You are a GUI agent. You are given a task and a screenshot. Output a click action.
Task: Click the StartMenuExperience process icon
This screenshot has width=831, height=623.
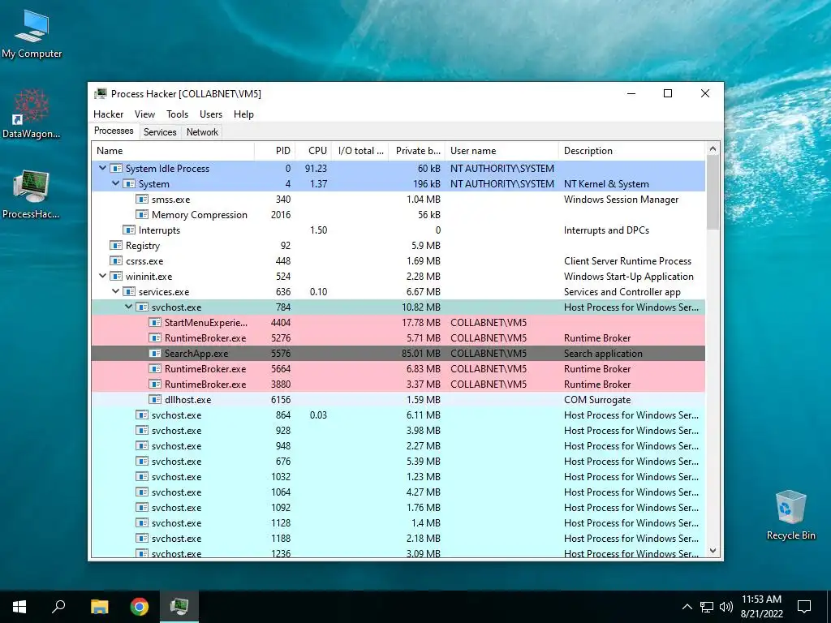(155, 323)
